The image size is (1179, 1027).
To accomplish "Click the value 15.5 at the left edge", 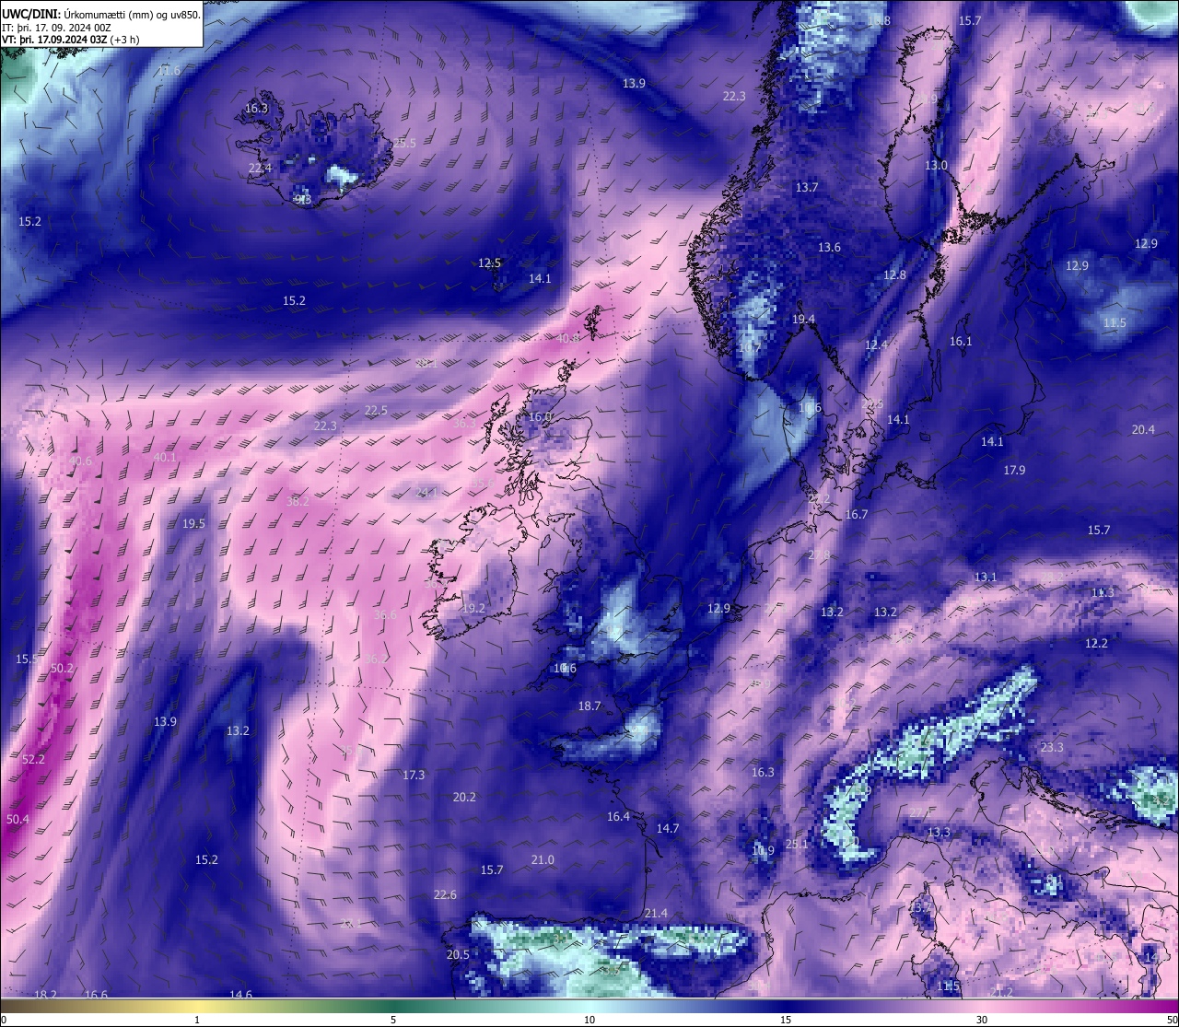I will click(27, 659).
